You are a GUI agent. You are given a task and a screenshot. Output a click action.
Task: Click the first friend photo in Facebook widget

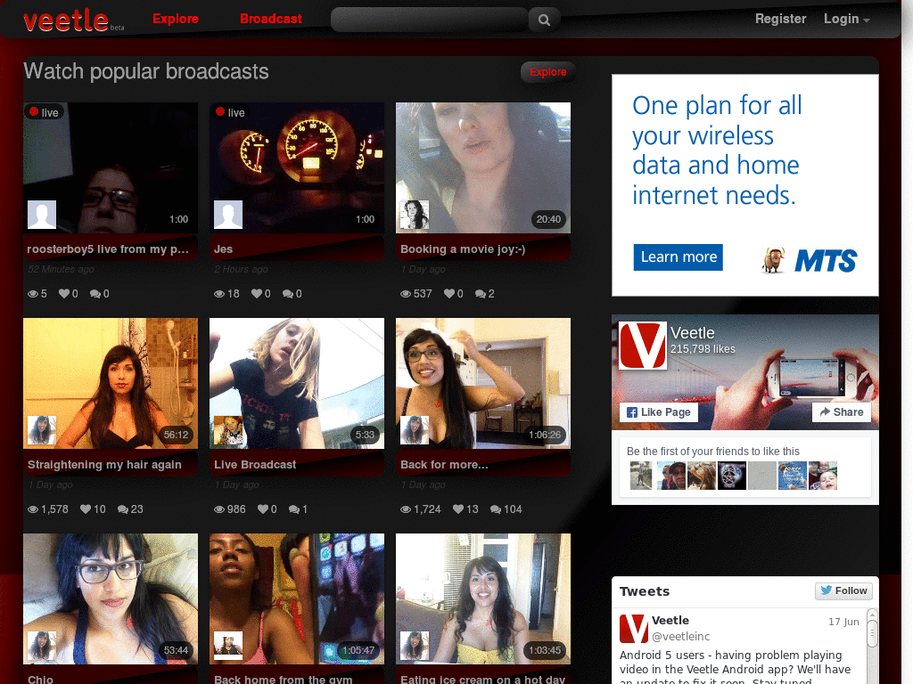(641, 476)
